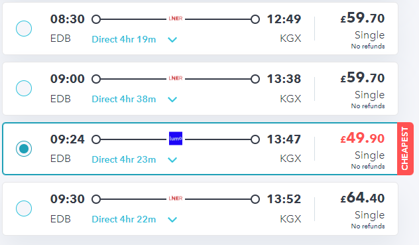
Task: Expand details chevron for 4hr 23m journey
Action: click(x=172, y=160)
